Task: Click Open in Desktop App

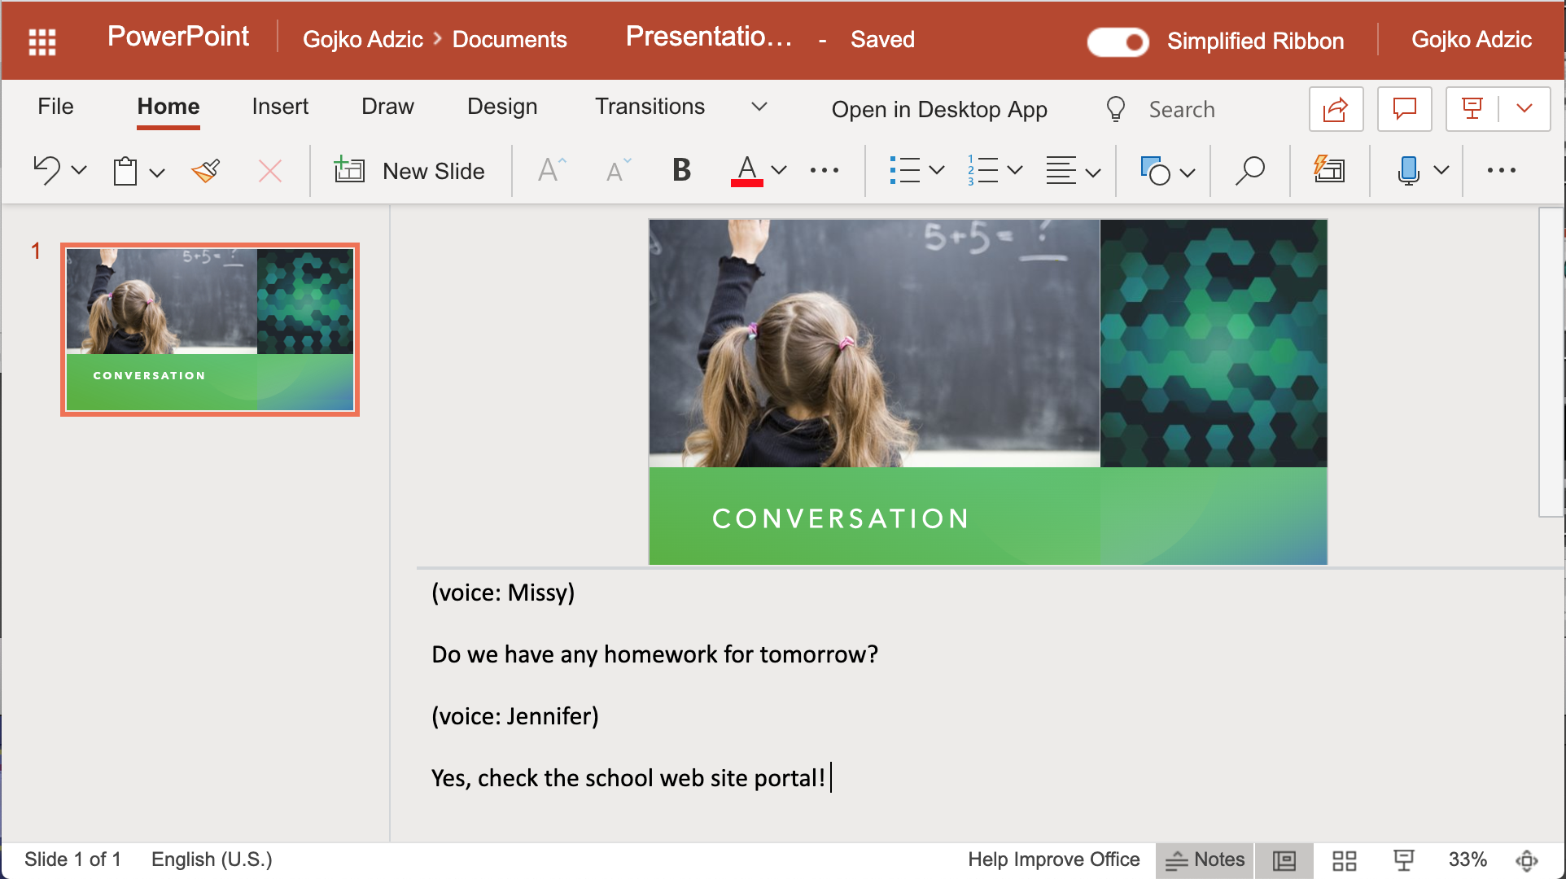Action: coord(939,109)
